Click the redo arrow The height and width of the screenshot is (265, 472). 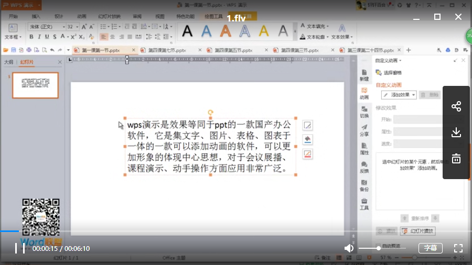pyautogui.click(x=60, y=50)
